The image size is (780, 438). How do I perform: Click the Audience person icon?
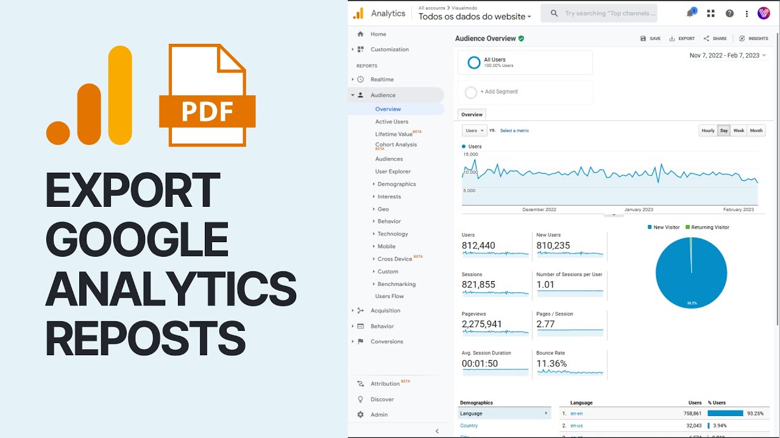click(361, 95)
